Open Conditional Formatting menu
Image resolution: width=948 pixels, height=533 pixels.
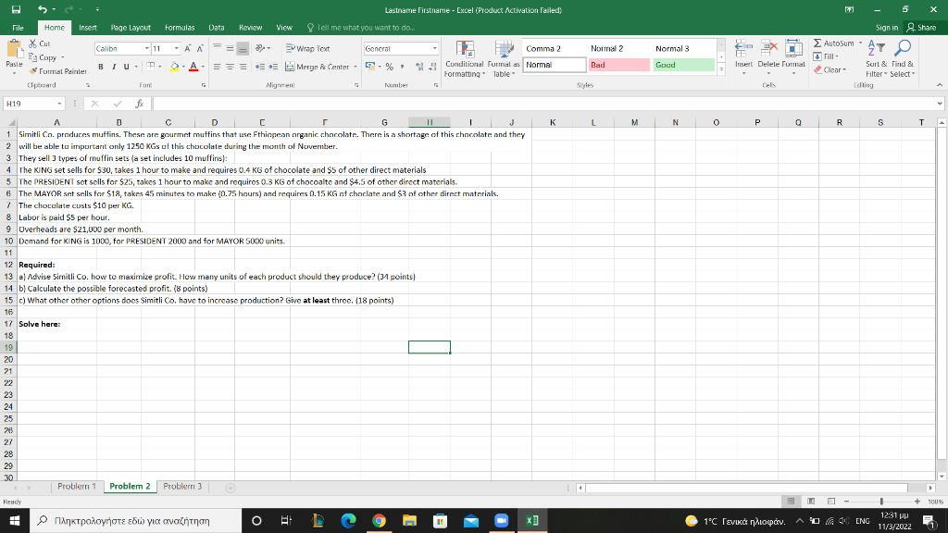click(x=465, y=58)
